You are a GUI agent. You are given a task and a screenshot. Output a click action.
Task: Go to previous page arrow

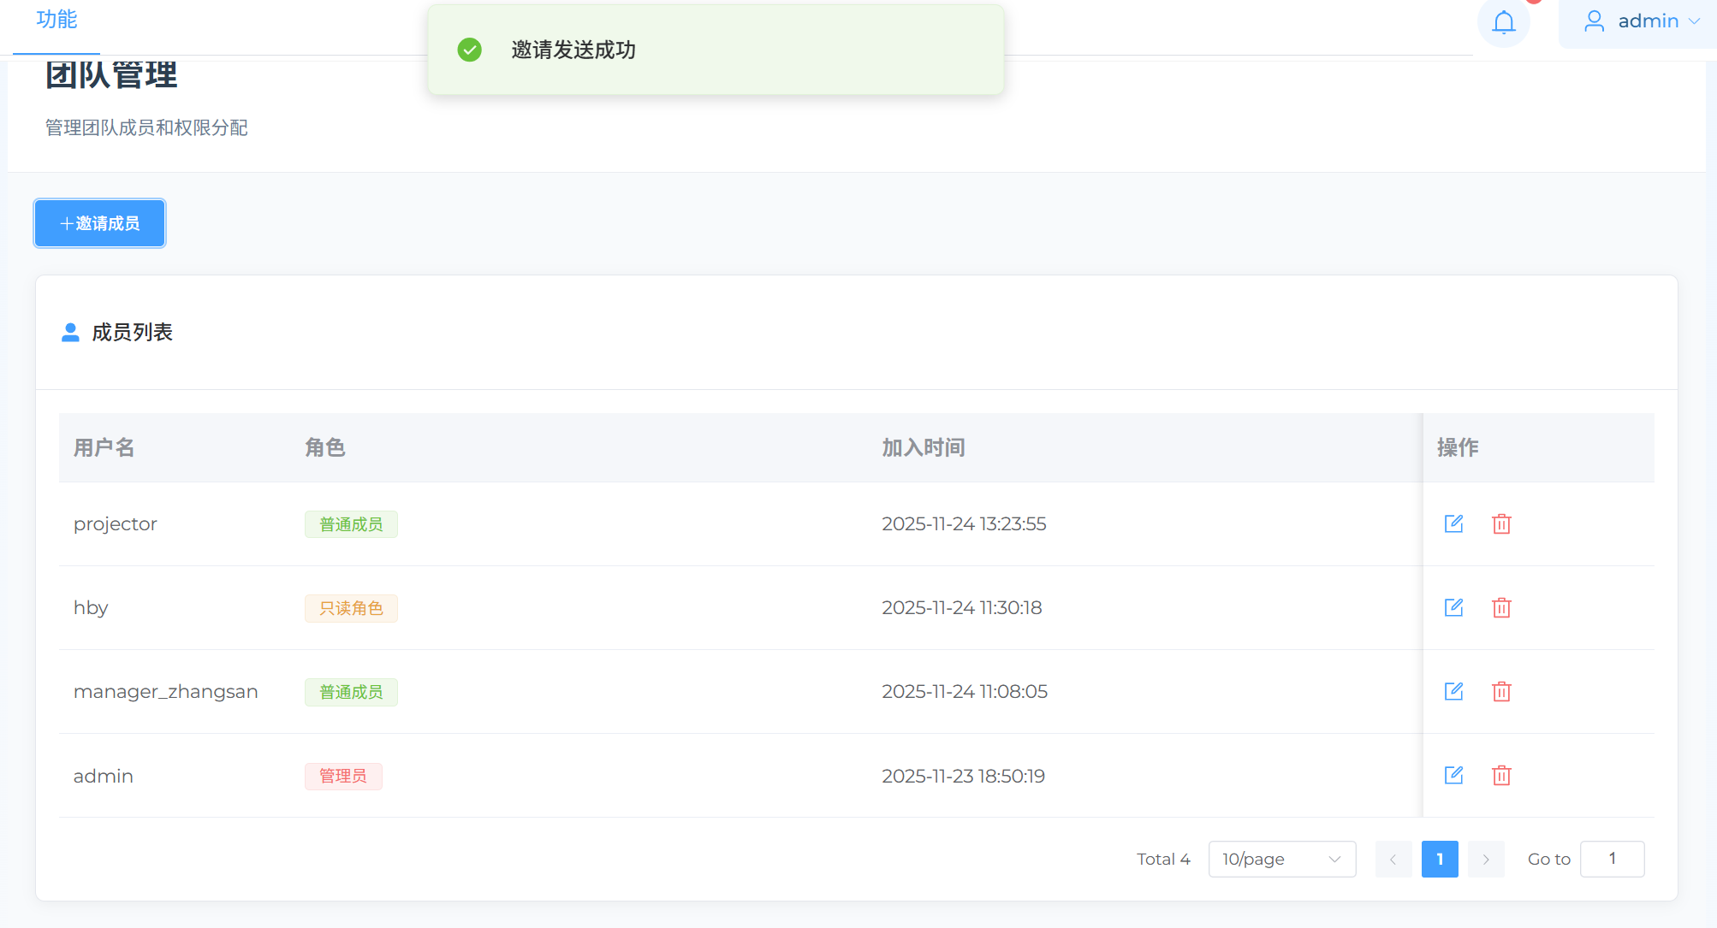point(1393,859)
